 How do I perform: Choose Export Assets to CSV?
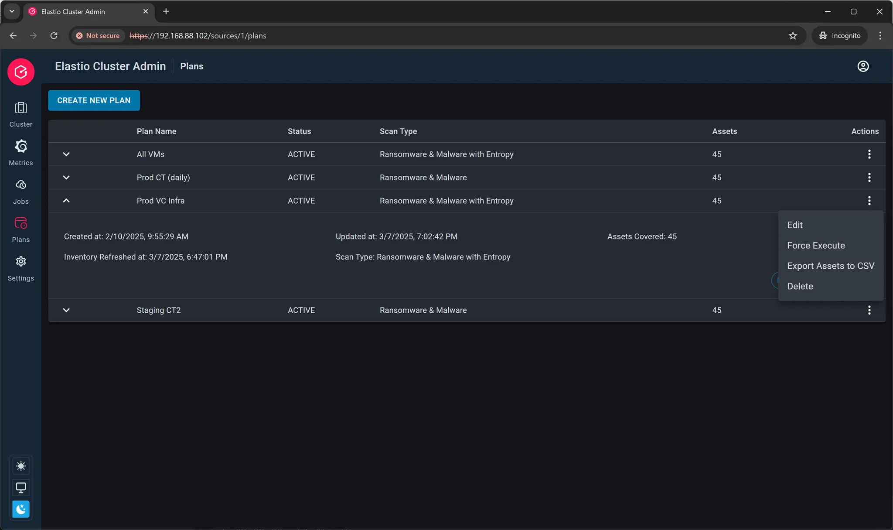pos(831,266)
